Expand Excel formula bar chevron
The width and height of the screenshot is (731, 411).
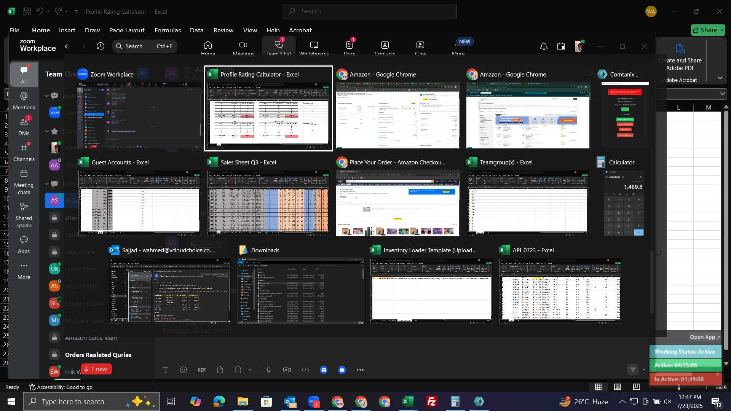723,94
